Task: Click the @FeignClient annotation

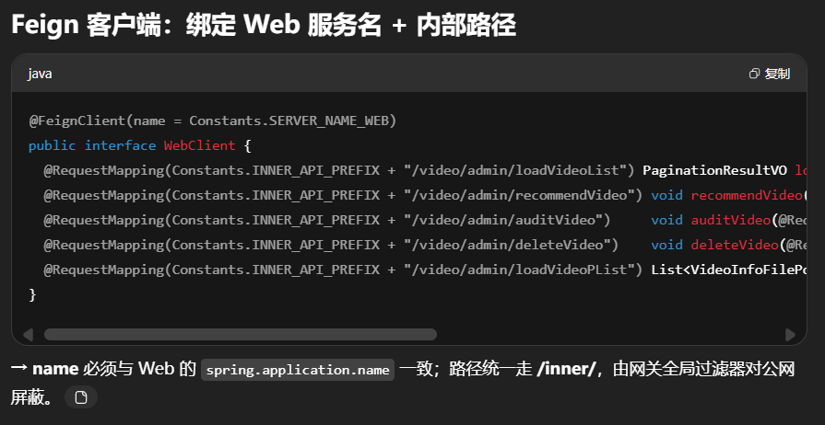Action: point(76,121)
